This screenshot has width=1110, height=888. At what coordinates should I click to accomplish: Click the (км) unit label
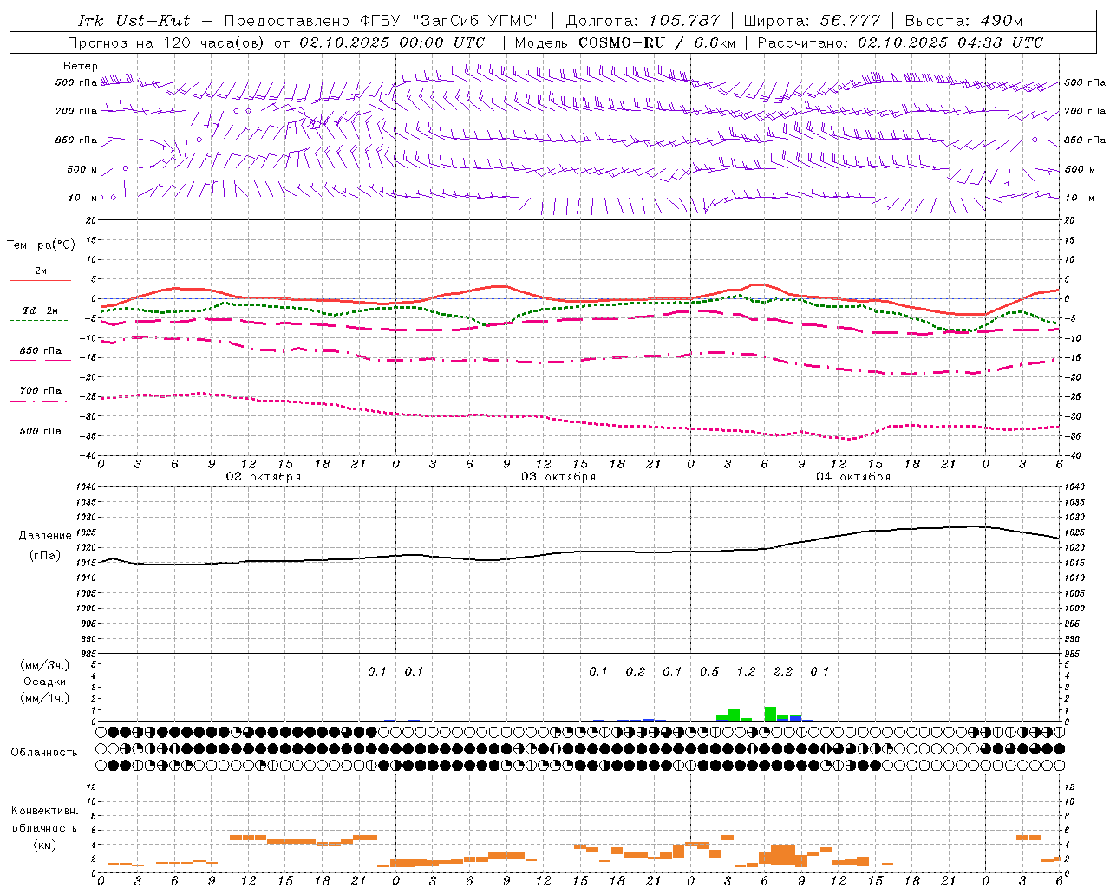[x=44, y=844]
